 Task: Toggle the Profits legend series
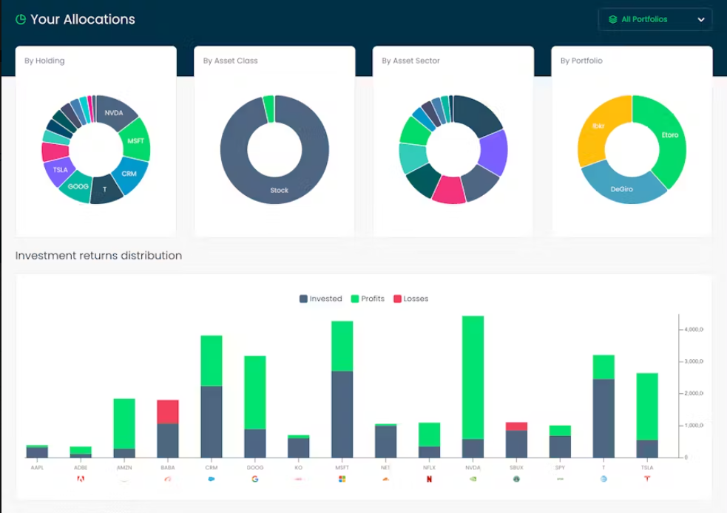click(x=368, y=299)
